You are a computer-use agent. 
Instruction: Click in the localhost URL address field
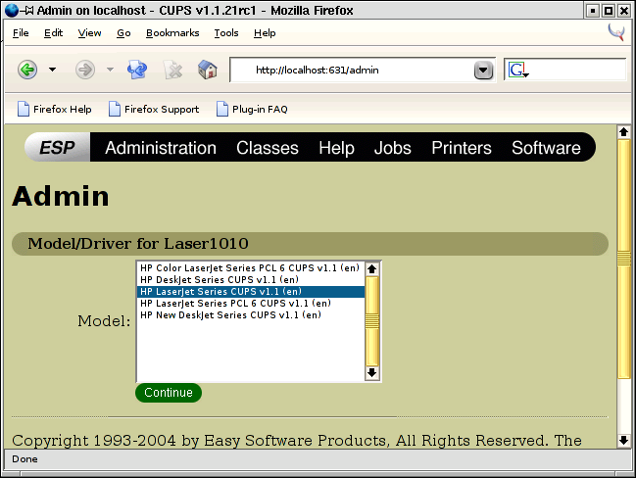pos(353,71)
